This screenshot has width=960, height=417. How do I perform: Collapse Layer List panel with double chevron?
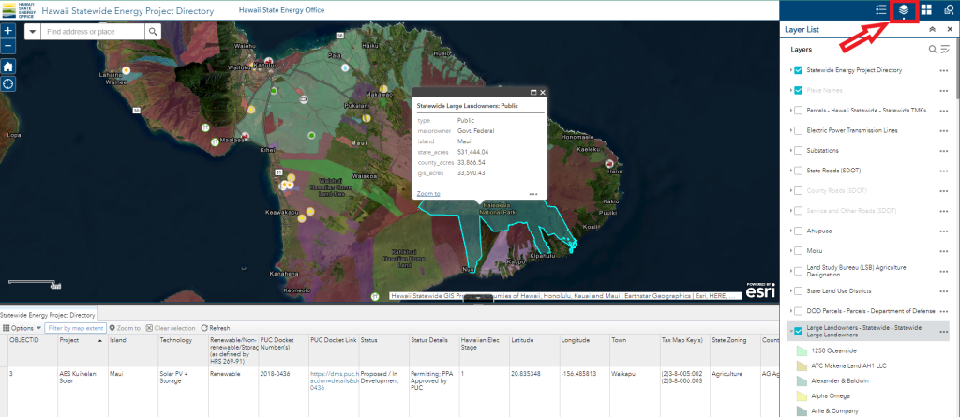[932, 29]
